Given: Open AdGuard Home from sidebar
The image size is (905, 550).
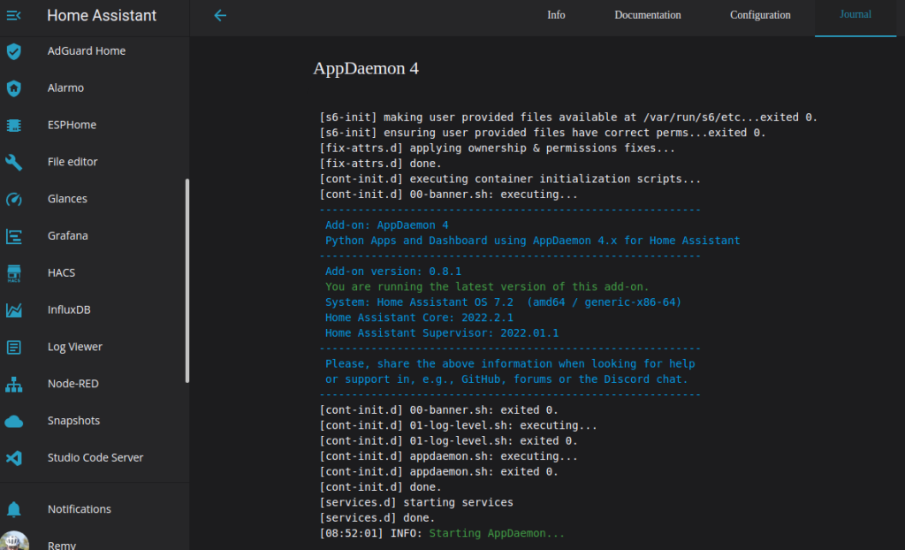Looking at the screenshot, I should point(87,50).
